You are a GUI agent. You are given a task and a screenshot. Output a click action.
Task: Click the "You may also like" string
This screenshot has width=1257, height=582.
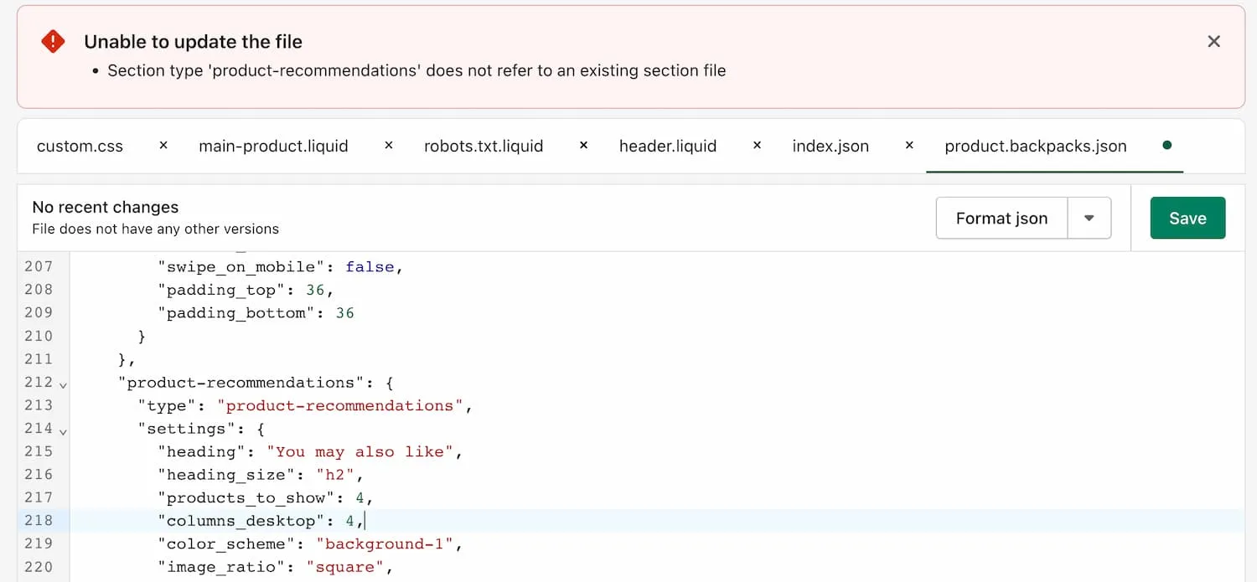(x=360, y=452)
